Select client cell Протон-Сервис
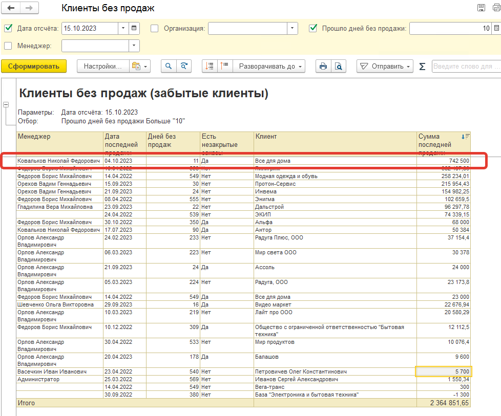Screen dimensions: 501x416 click(335, 184)
